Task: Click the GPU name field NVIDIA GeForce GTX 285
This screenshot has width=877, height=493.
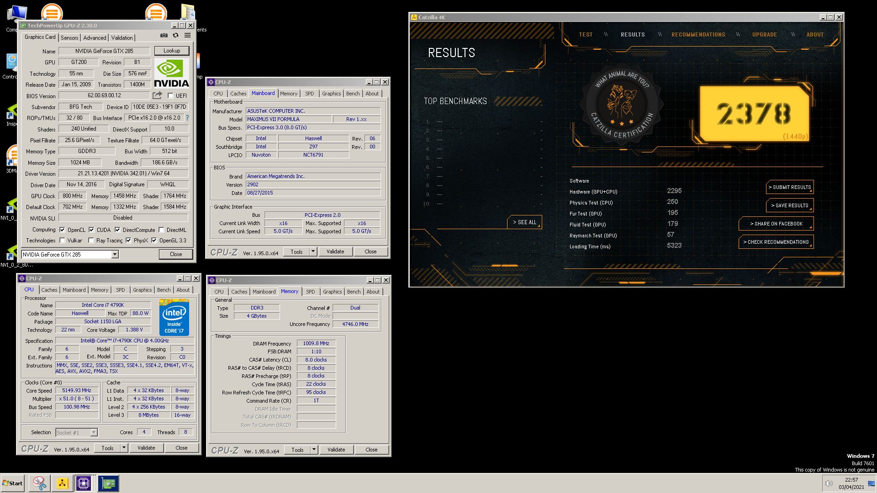Action: pyautogui.click(x=104, y=51)
